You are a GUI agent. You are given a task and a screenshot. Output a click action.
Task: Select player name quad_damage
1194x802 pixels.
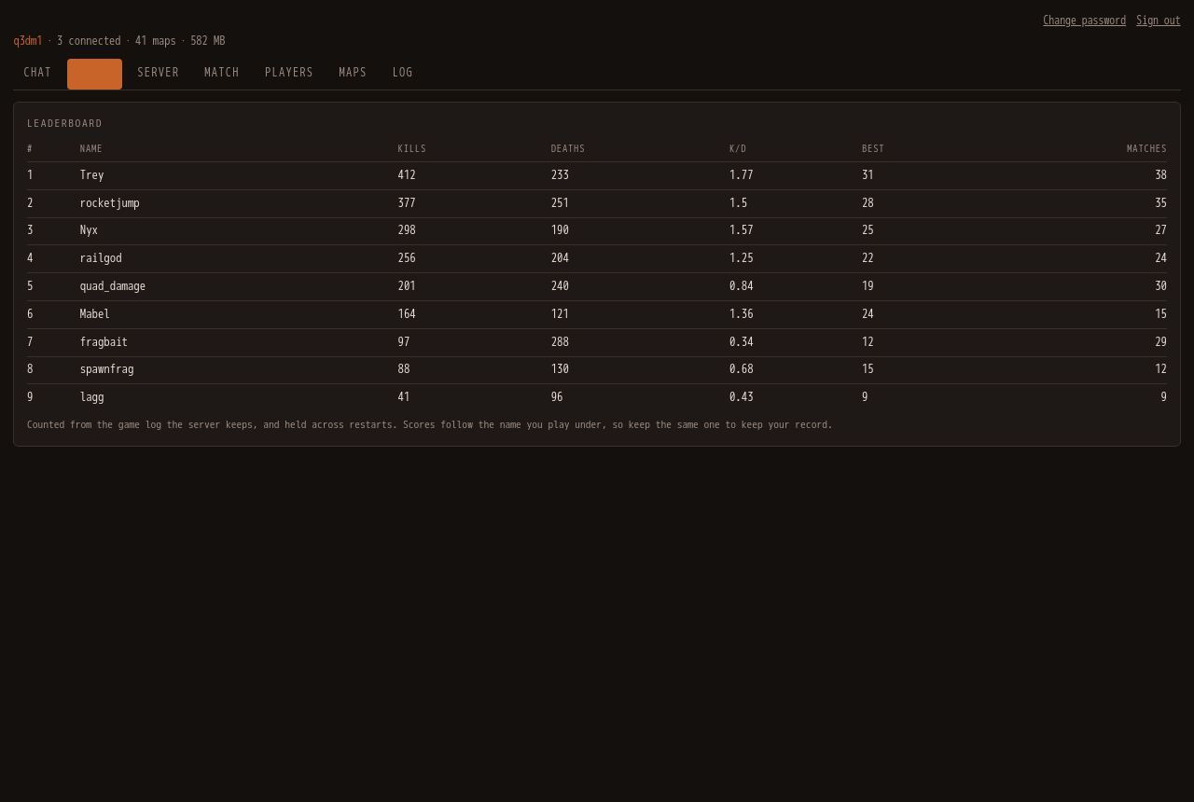[x=113, y=286]
